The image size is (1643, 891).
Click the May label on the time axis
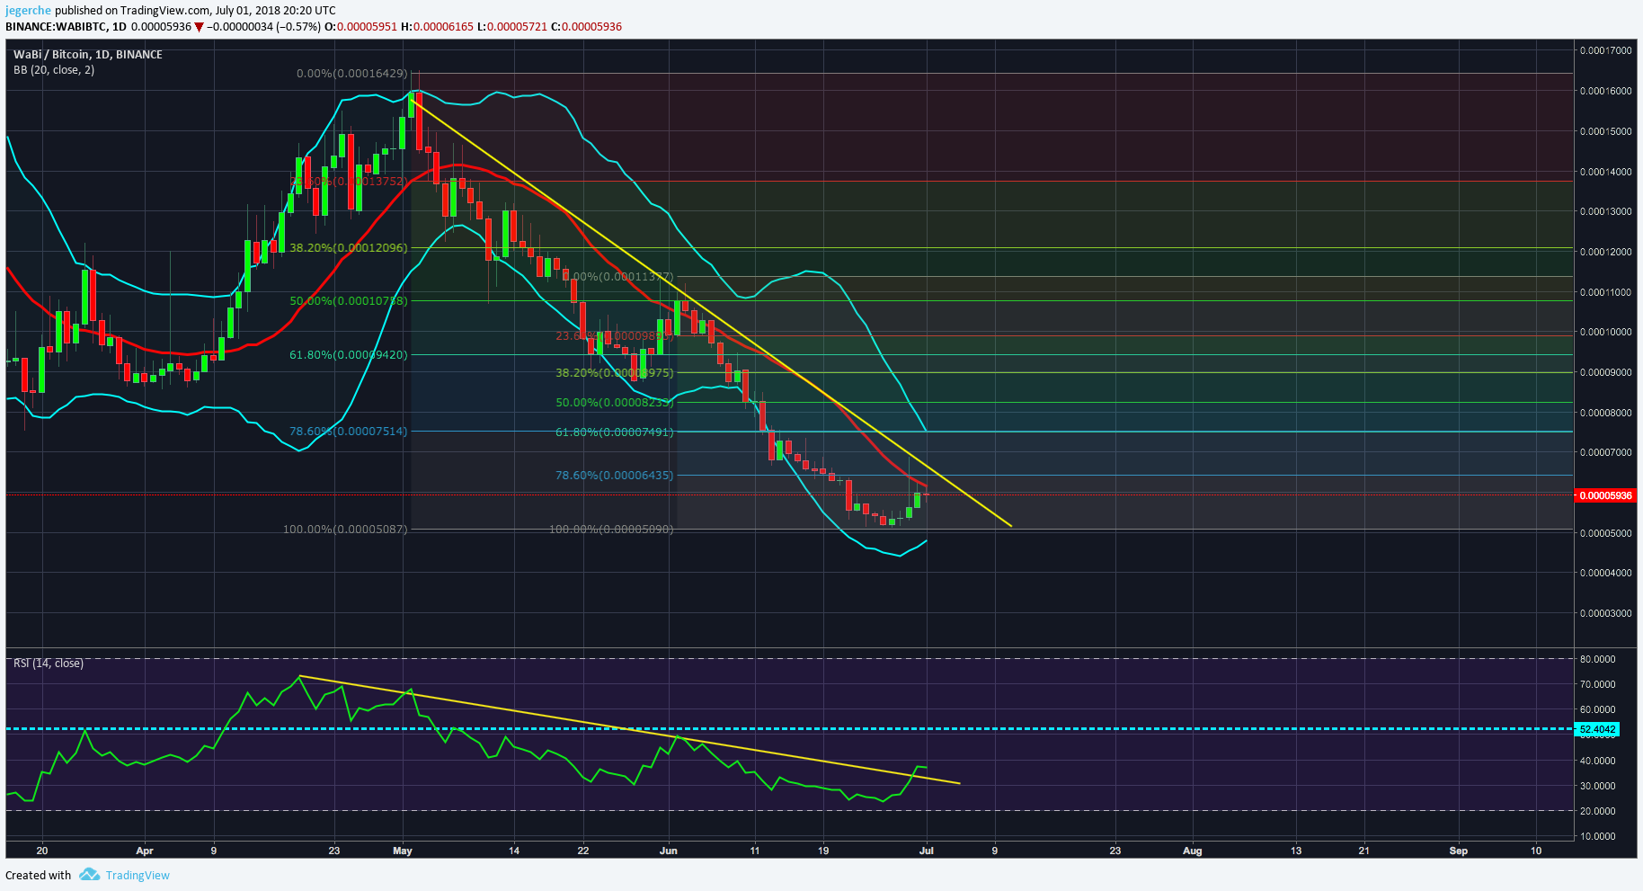click(x=403, y=851)
